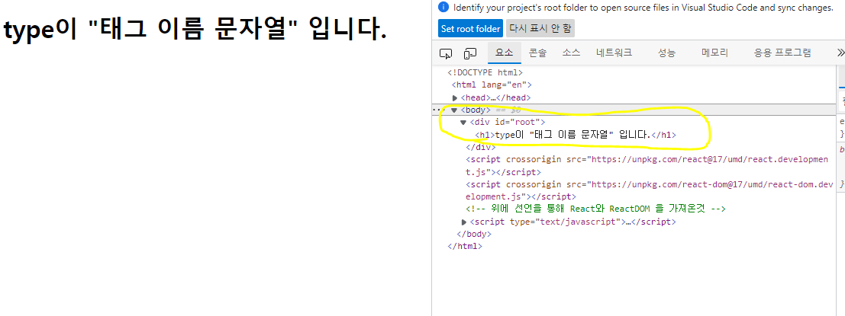
Task: Select the html lang="en" element row
Action: point(492,85)
